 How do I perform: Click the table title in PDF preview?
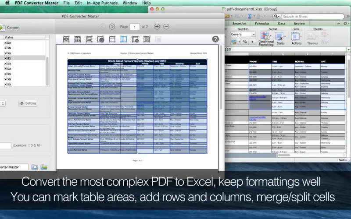[137, 61]
